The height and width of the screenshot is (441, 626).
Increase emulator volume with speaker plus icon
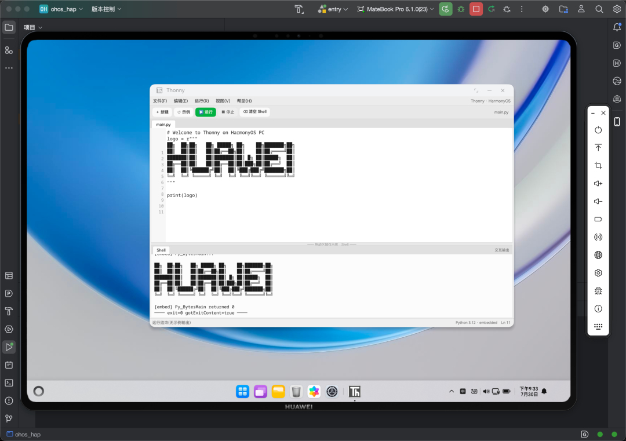598,183
